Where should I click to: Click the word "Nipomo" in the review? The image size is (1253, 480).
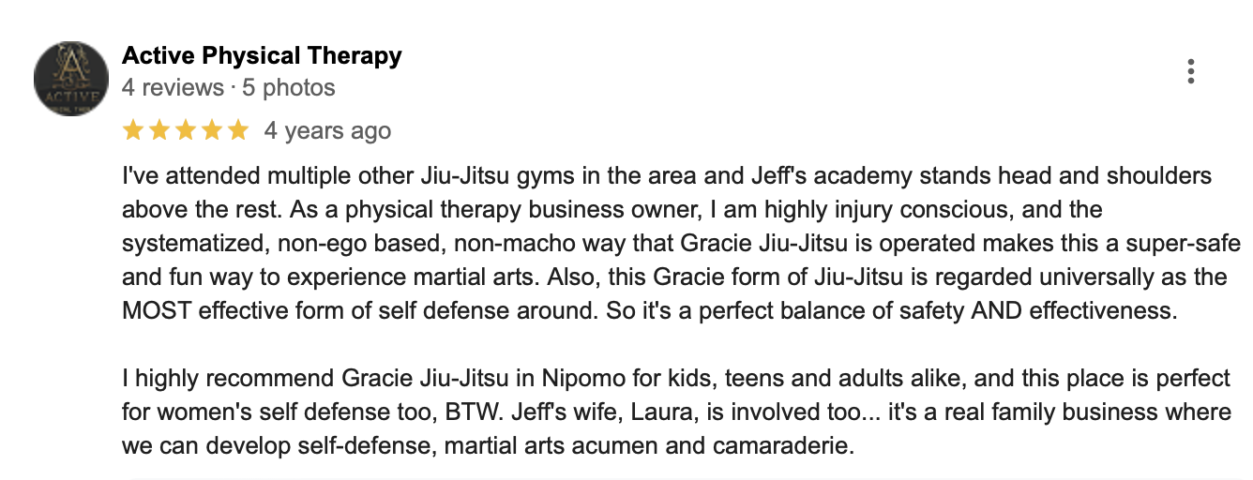point(574,380)
